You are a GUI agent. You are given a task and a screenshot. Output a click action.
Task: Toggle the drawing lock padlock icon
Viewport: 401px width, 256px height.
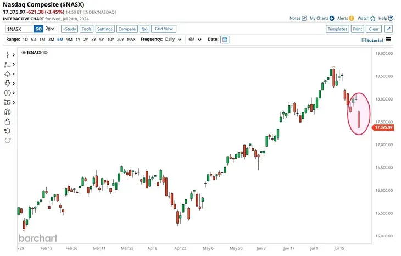[7, 121]
